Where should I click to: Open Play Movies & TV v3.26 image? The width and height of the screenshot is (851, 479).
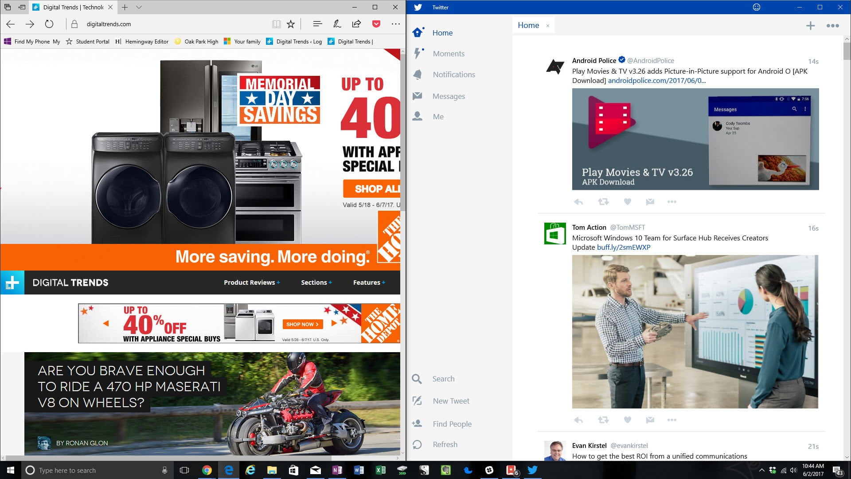(x=695, y=139)
